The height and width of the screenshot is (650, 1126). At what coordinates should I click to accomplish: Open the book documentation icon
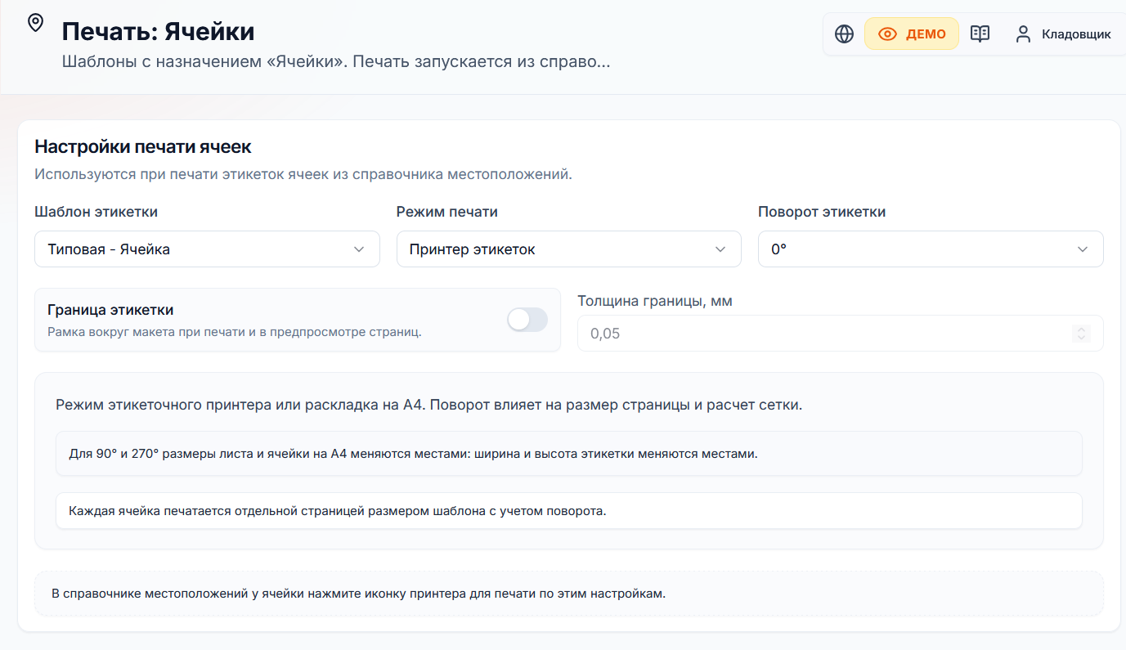tap(980, 34)
